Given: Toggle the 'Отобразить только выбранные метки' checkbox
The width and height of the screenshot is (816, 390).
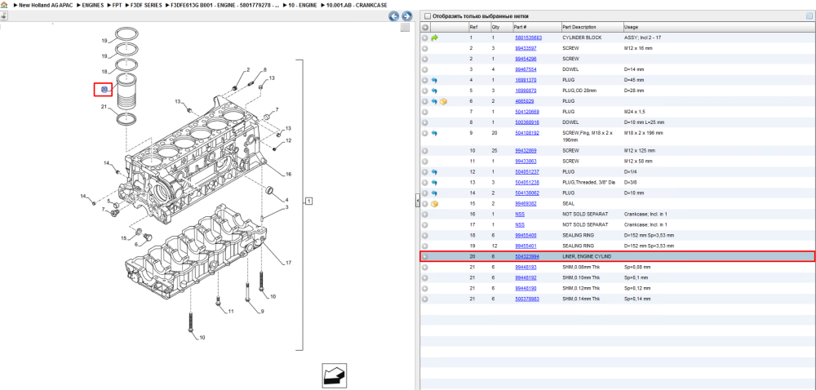Looking at the screenshot, I should (x=428, y=16).
